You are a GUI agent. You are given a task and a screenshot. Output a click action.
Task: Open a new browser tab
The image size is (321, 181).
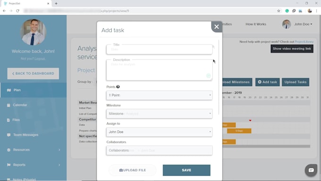(56, 3)
